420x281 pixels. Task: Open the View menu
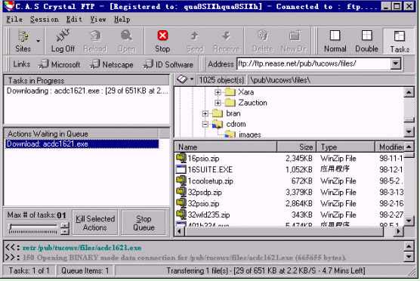pyautogui.click(x=98, y=20)
